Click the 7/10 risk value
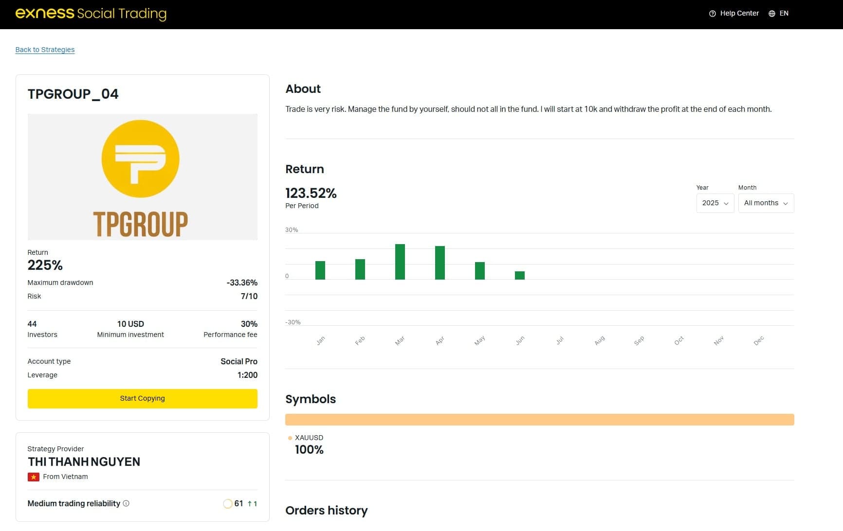Screen dimensions: 843x531 pos(249,296)
